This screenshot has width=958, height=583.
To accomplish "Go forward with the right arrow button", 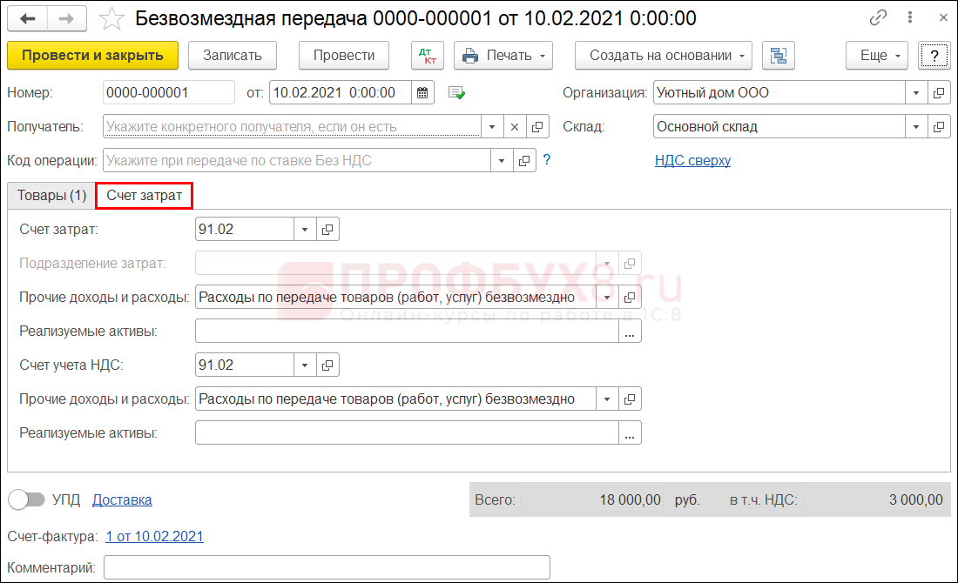I will [66, 19].
